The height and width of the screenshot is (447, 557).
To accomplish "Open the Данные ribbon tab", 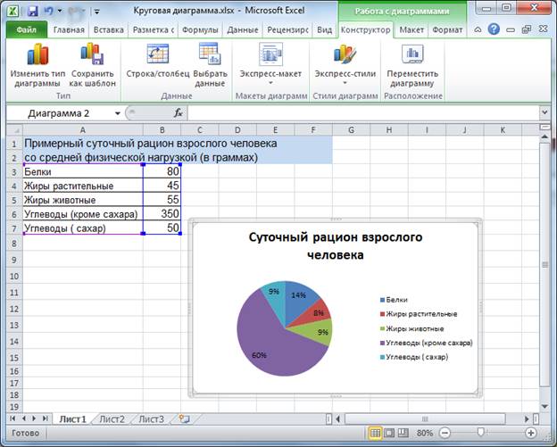I will click(243, 29).
